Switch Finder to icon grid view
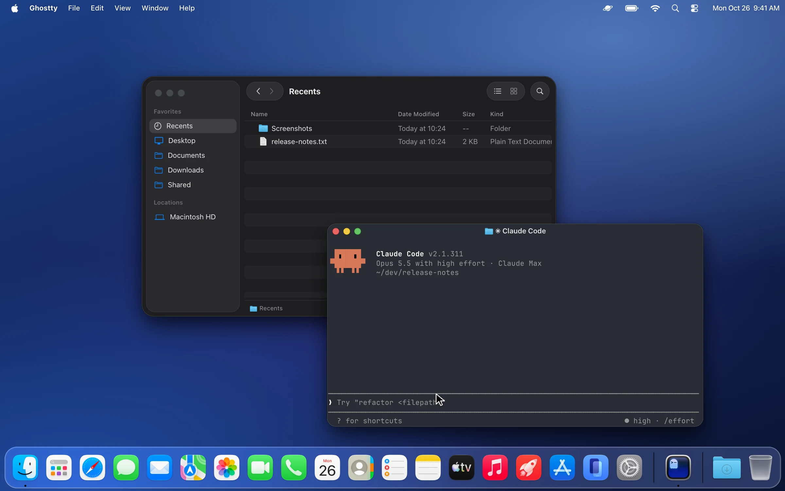Image resolution: width=785 pixels, height=491 pixels. pos(514,91)
